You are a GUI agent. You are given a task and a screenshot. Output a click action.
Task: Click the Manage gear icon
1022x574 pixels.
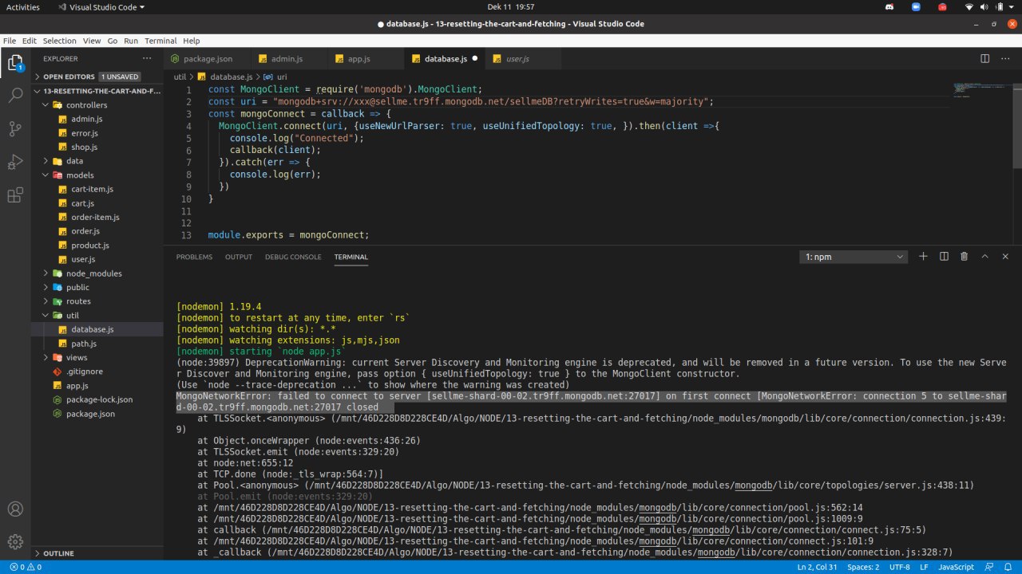pos(15,542)
